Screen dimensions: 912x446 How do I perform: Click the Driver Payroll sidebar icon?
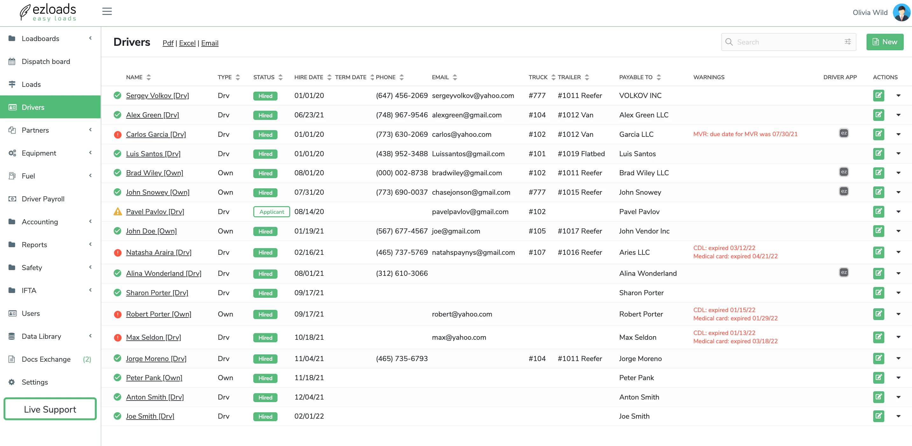coord(12,199)
